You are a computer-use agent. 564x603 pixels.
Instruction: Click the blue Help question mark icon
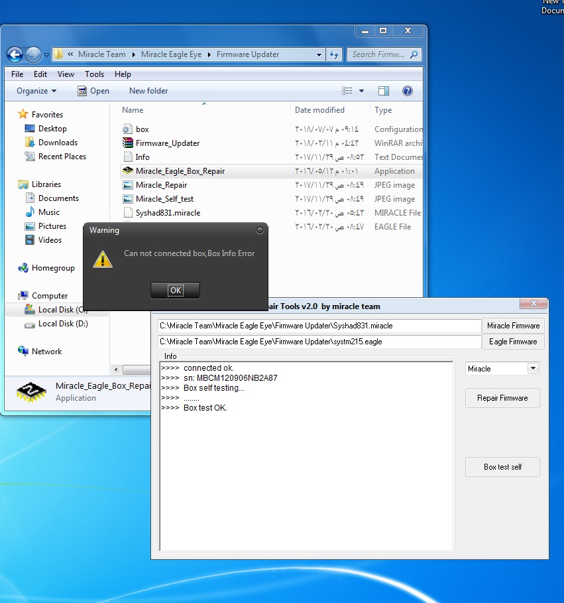pyautogui.click(x=407, y=91)
